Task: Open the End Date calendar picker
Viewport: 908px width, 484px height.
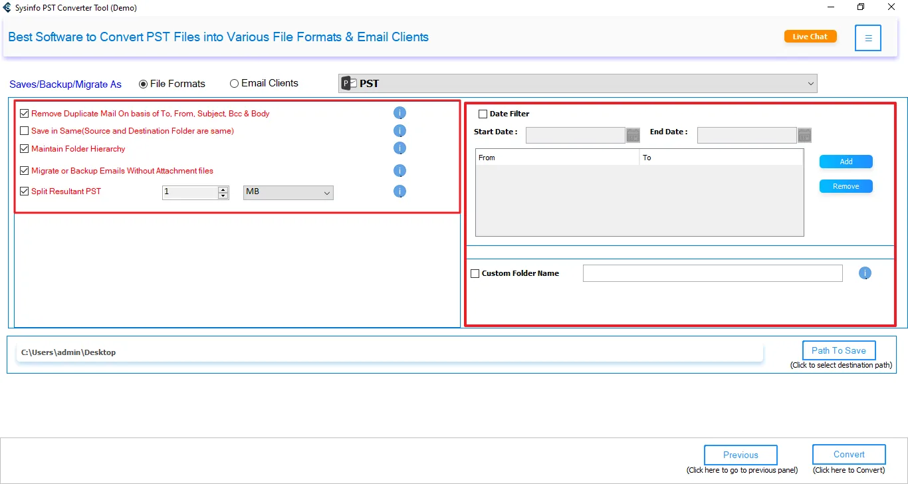Action: pyautogui.click(x=804, y=135)
